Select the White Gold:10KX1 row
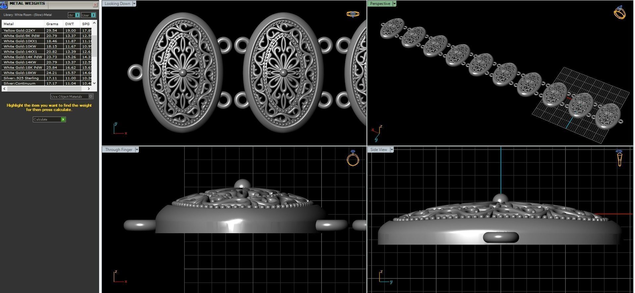 click(47, 41)
